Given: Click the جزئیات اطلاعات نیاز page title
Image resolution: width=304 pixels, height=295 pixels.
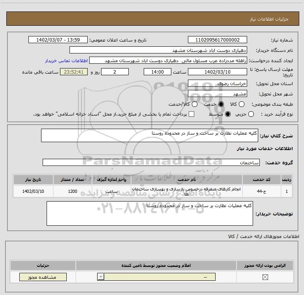Looking at the screenshot, I should point(269,19).
